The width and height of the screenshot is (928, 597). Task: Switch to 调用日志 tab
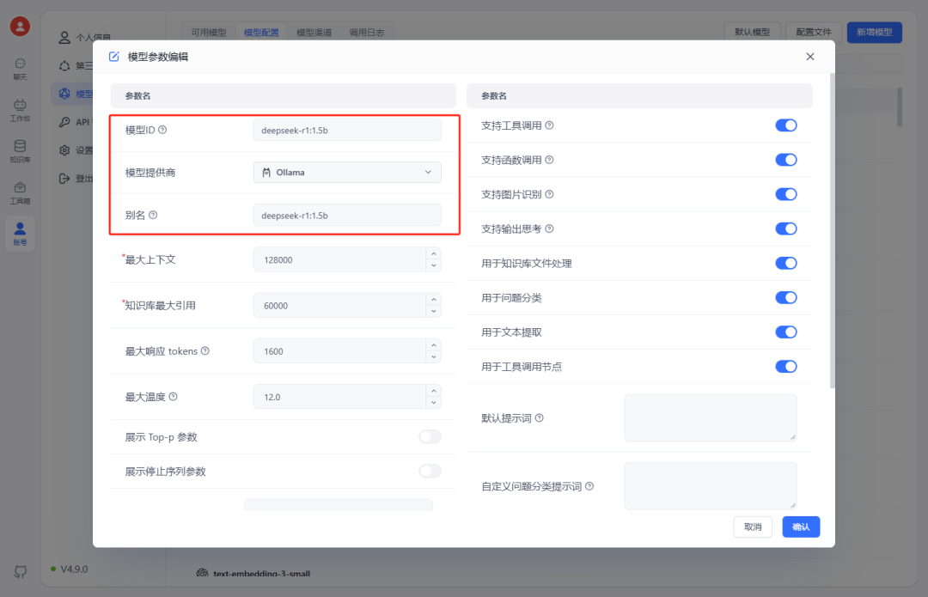point(366,33)
